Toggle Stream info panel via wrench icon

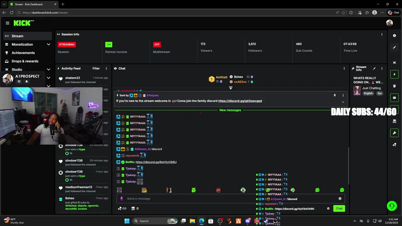point(394,133)
